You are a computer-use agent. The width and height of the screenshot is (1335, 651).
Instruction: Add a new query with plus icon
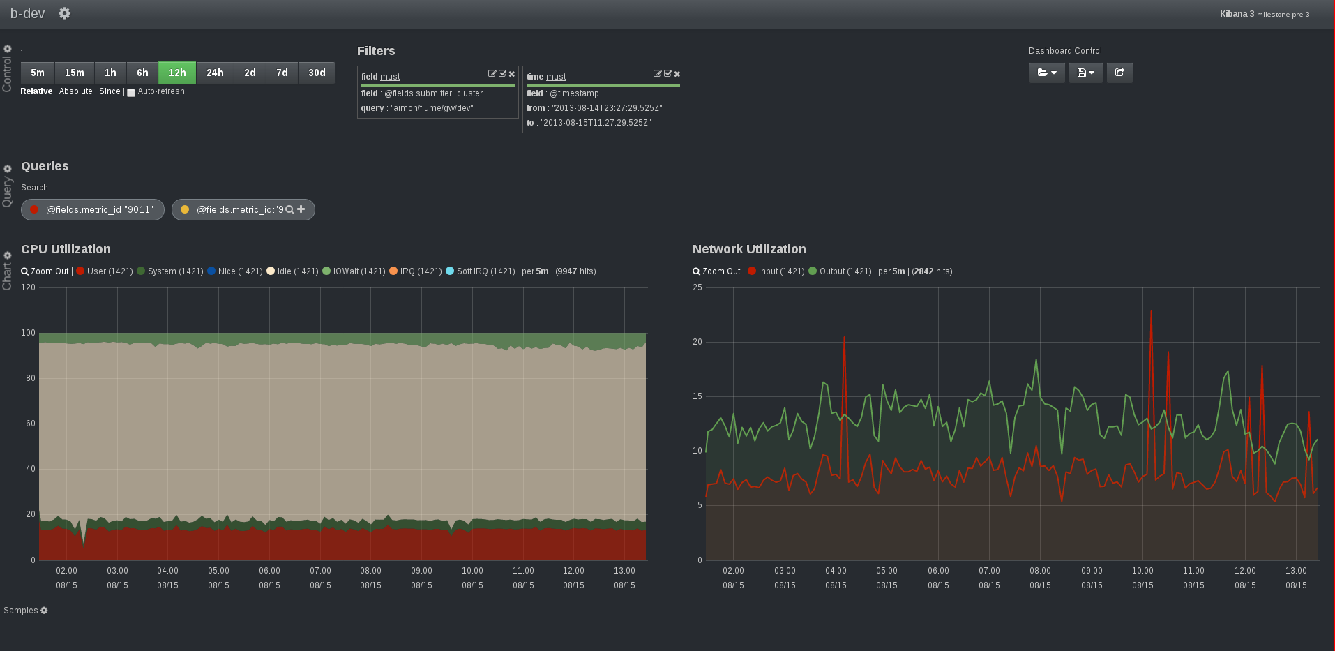(x=301, y=209)
